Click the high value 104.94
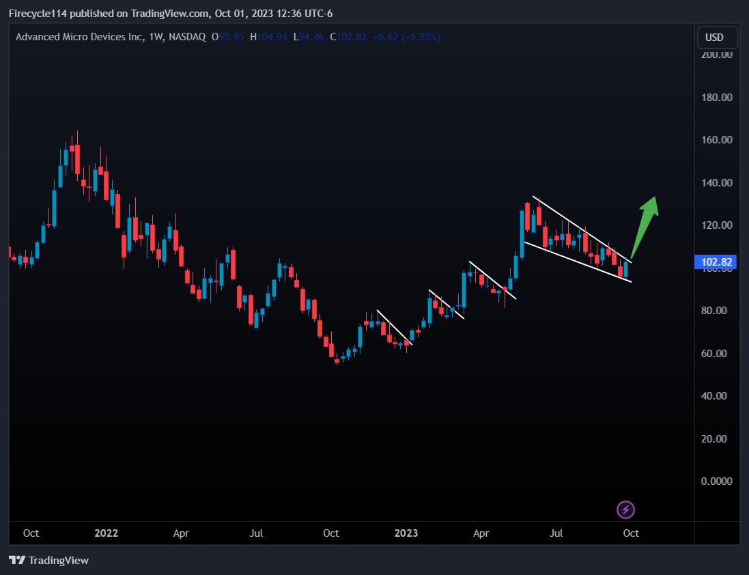 (x=272, y=37)
